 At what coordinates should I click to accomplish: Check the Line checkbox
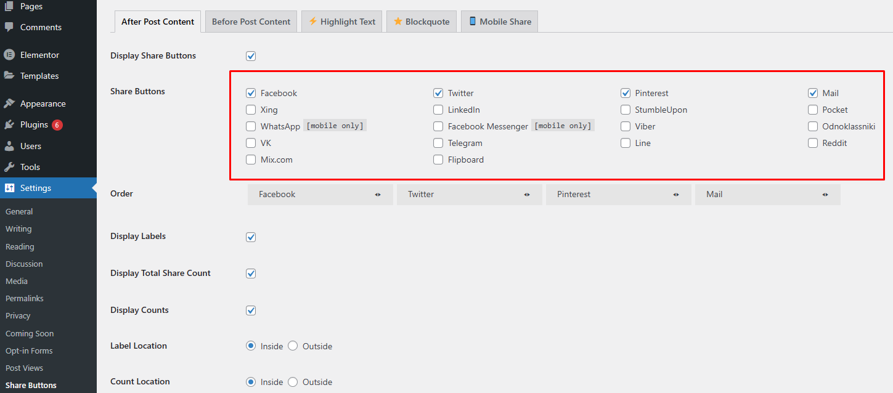[626, 143]
